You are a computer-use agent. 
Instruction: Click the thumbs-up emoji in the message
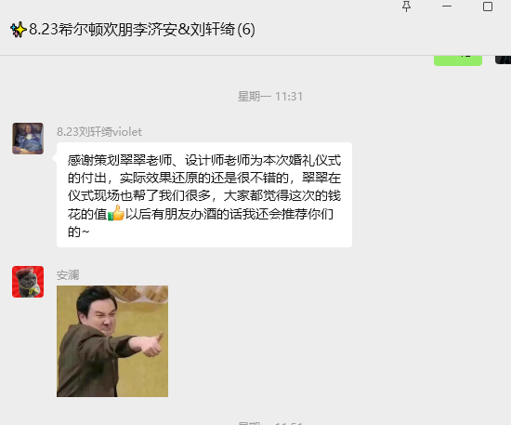click(x=116, y=213)
